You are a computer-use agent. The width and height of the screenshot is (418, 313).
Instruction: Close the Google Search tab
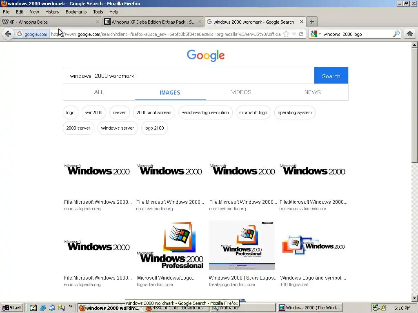[302, 22]
